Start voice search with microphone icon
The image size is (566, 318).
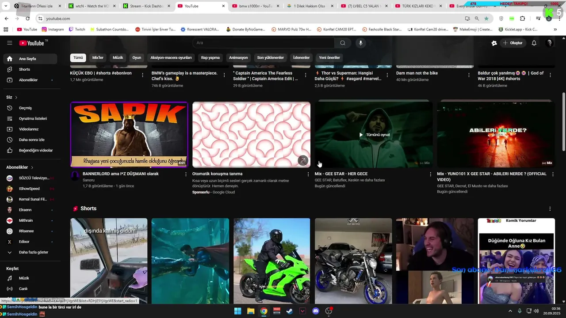pyautogui.click(x=361, y=43)
